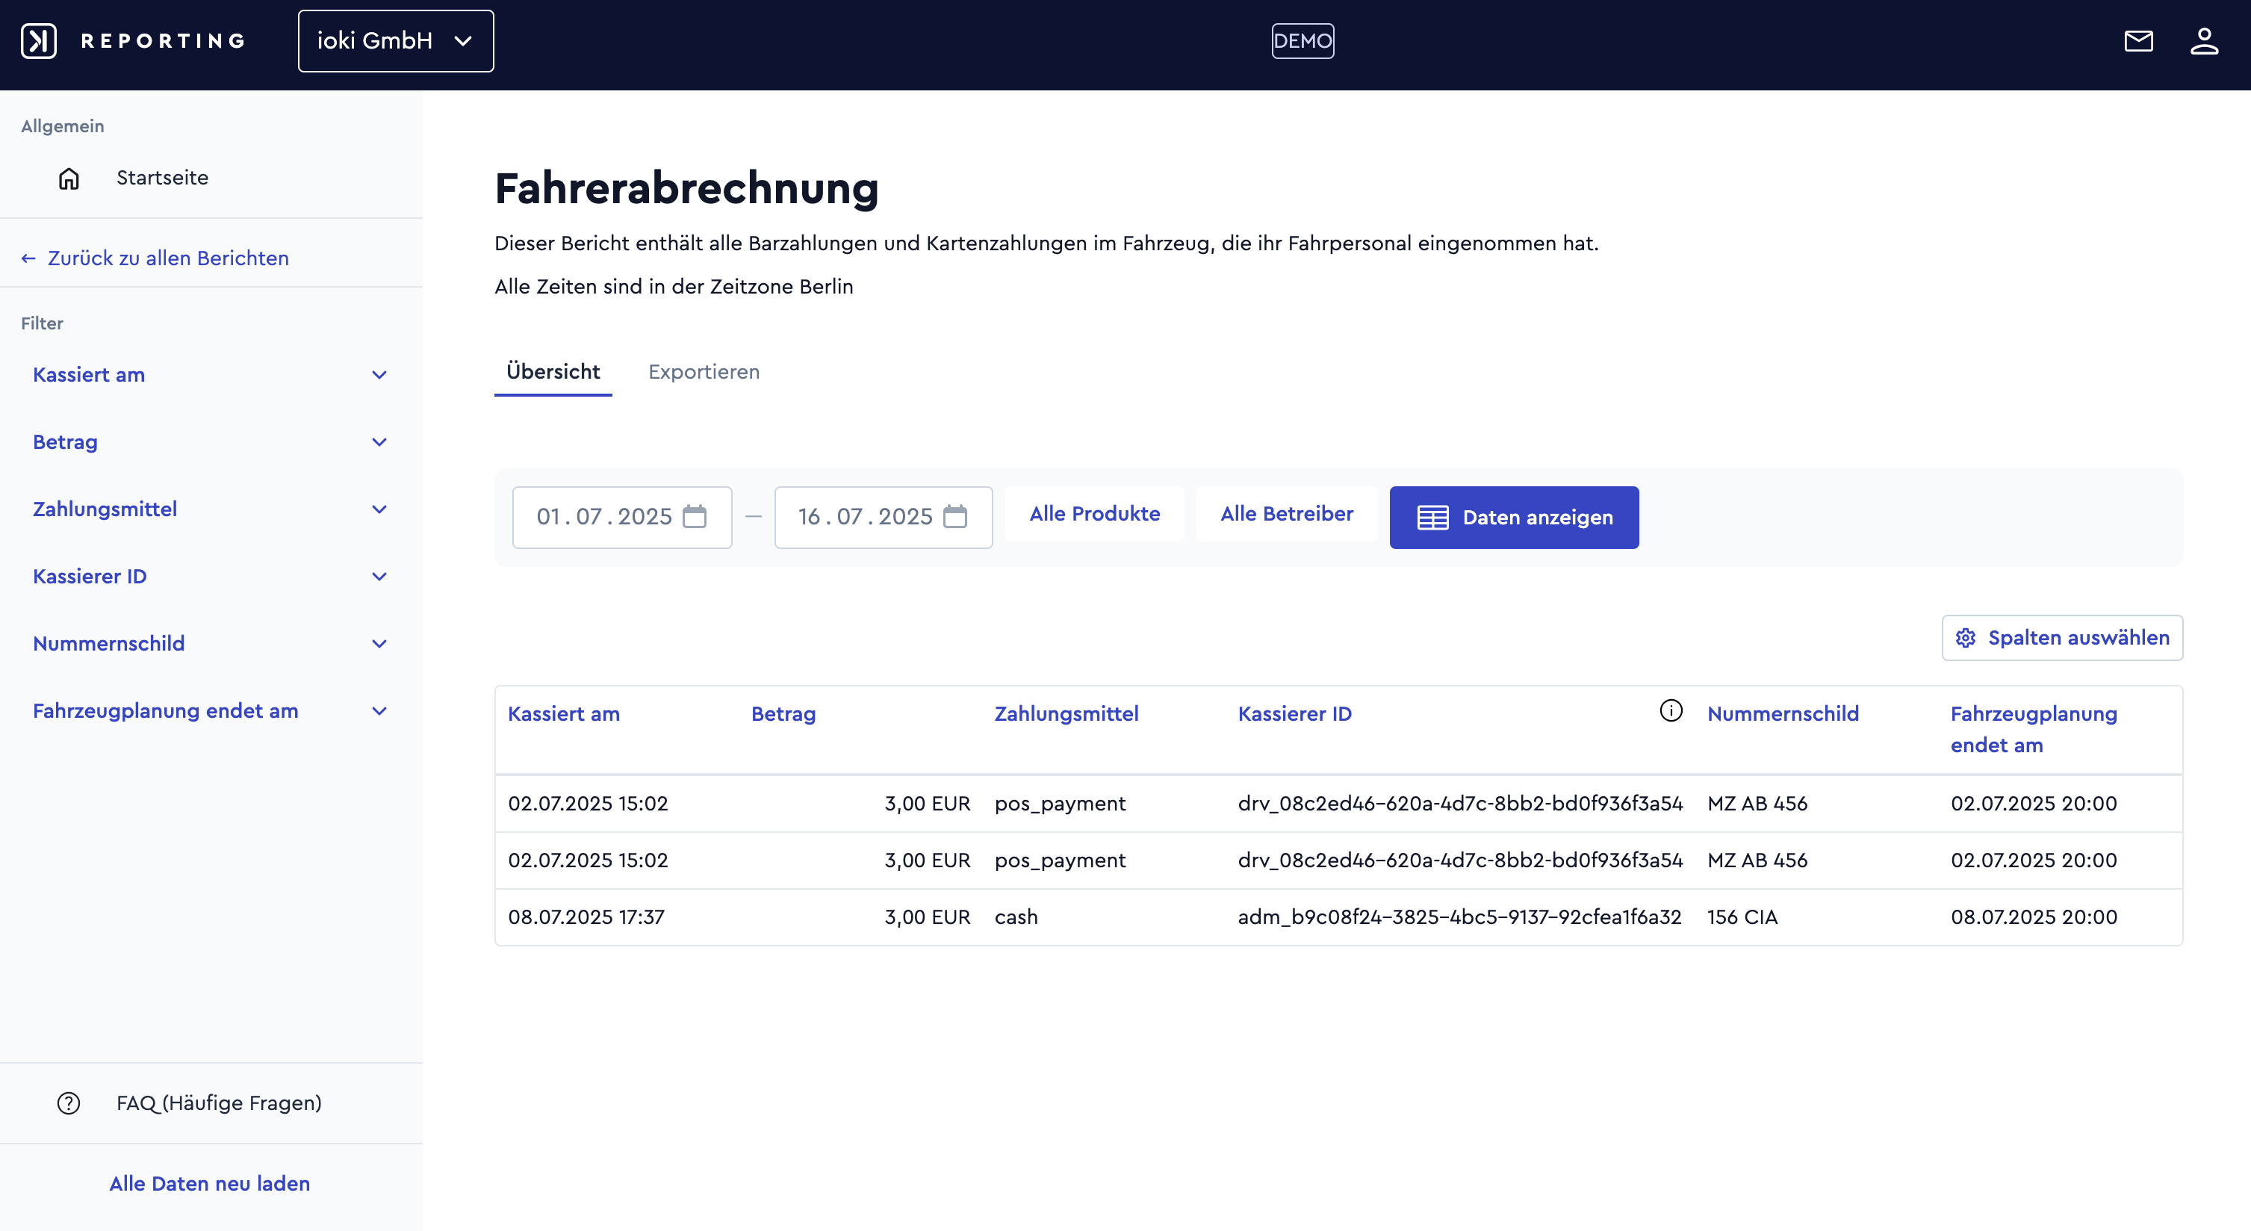This screenshot has width=2251, height=1231.
Task: Expand the Zahlungsmittel filter
Action: pyautogui.click(x=211, y=509)
